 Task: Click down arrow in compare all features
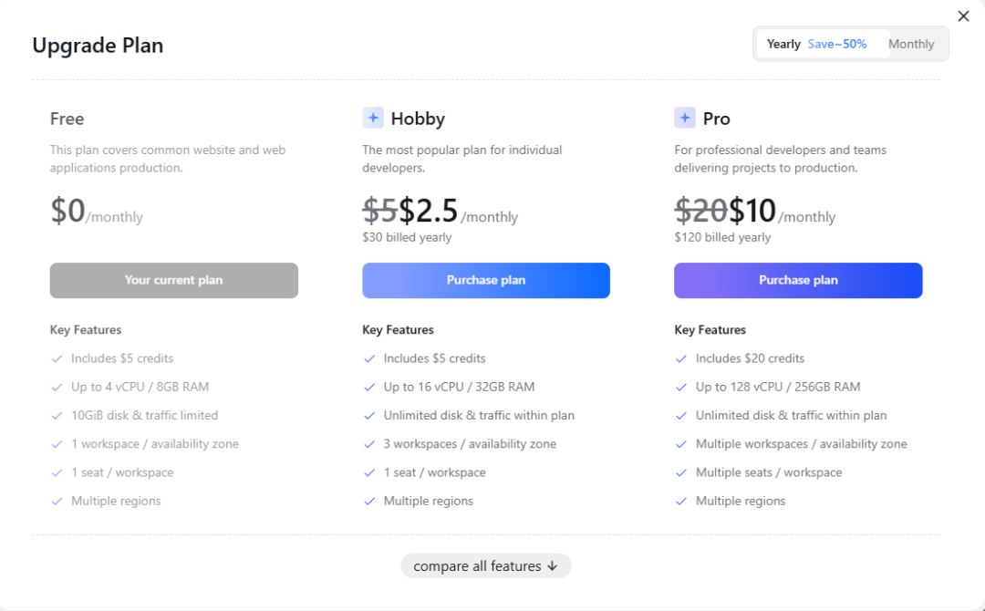pyautogui.click(x=552, y=566)
